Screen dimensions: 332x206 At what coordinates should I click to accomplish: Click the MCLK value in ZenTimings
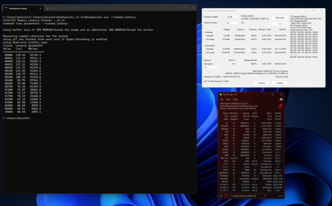coord(278,114)
